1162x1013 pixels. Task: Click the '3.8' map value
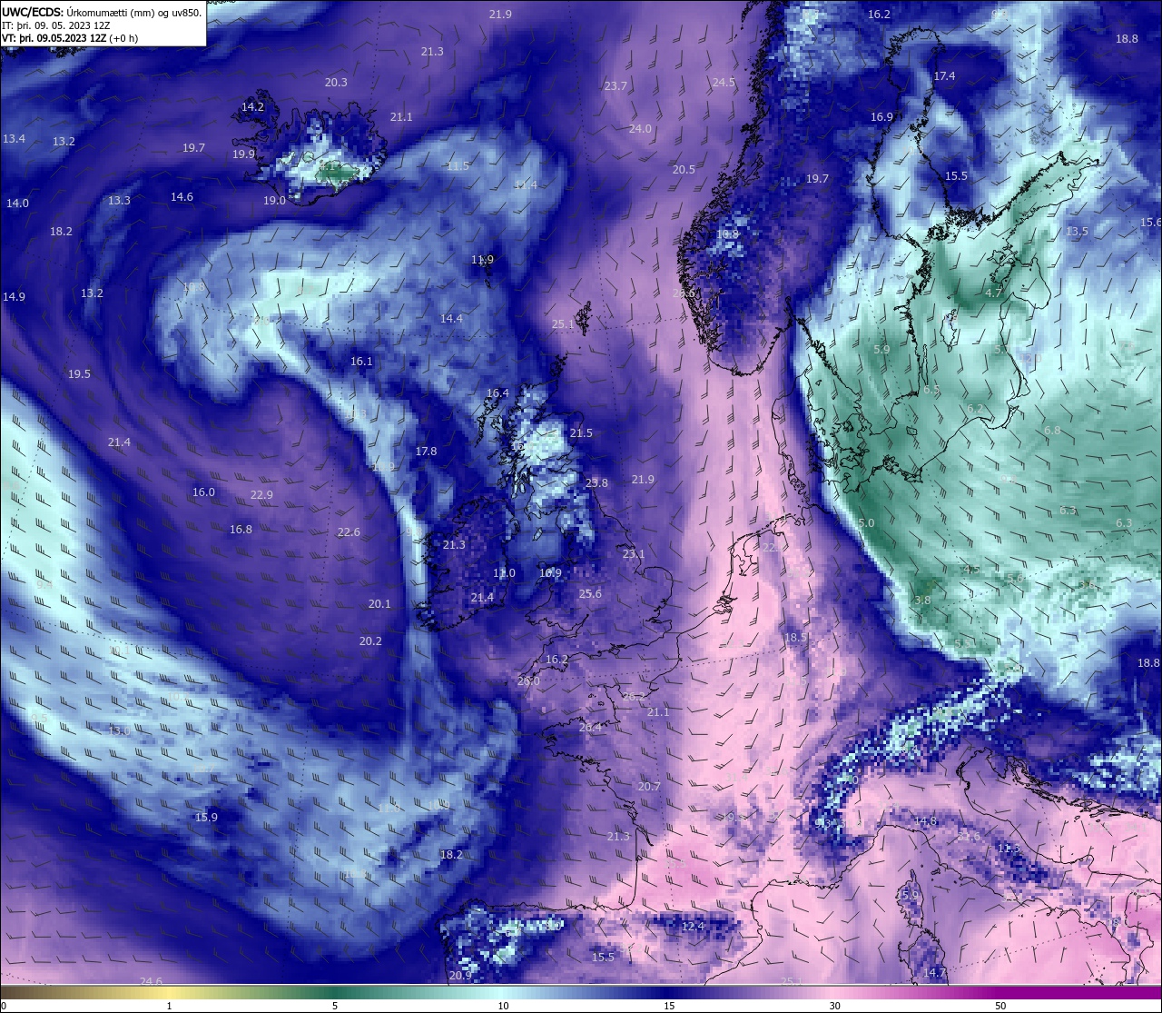[x=922, y=601]
